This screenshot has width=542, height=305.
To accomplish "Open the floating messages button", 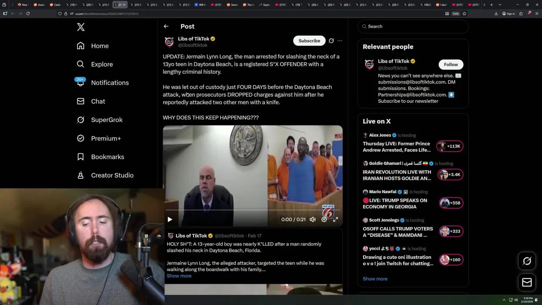I will [x=527, y=283].
